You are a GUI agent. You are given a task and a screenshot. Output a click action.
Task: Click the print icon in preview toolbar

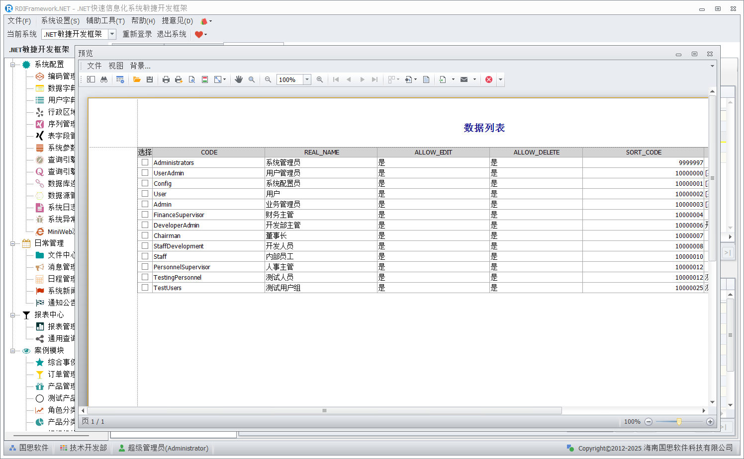pyautogui.click(x=166, y=79)
